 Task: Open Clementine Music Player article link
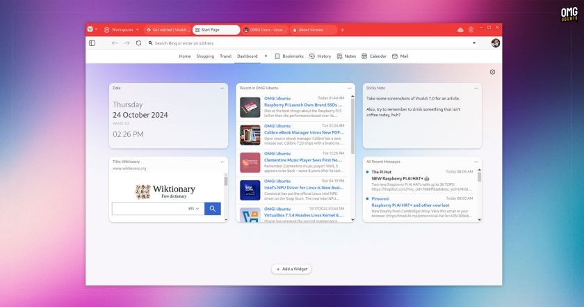[303, 160]
